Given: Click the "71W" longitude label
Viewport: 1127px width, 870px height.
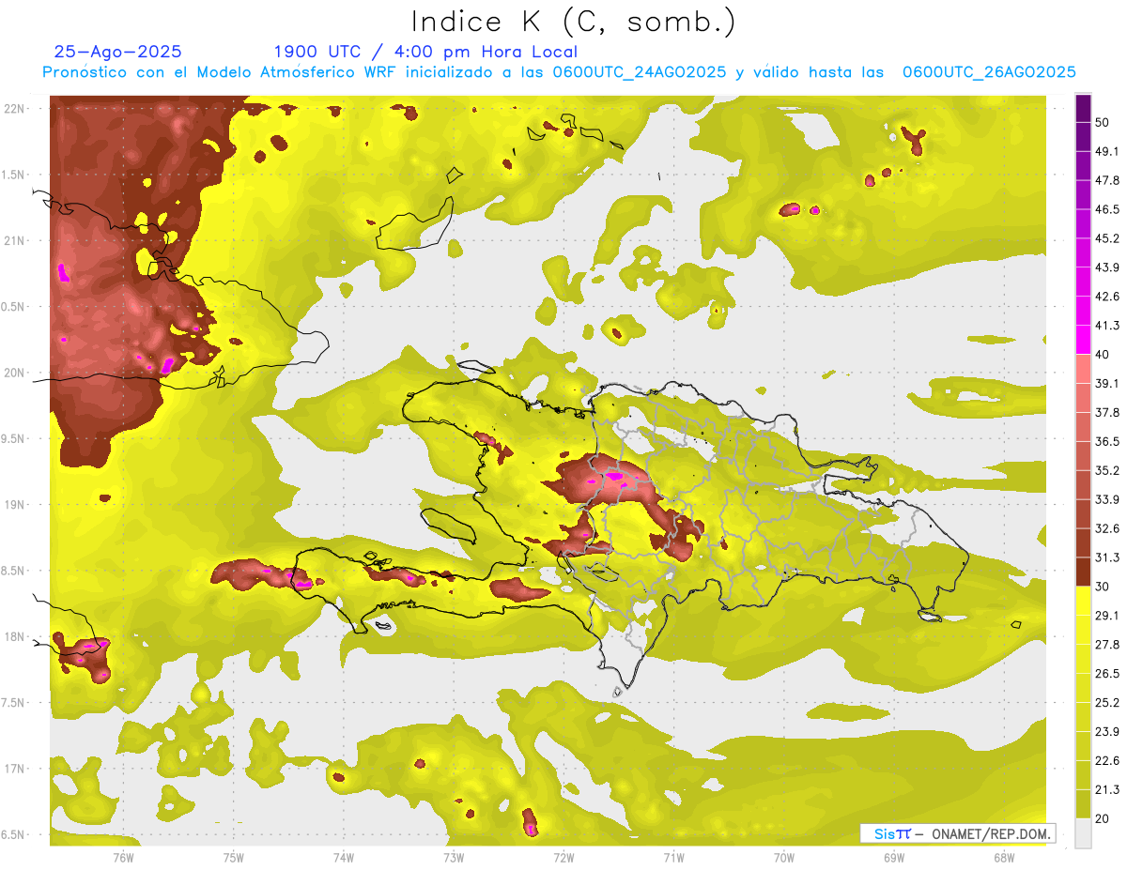Looking at the screenshot, I should tap(673, 857).
